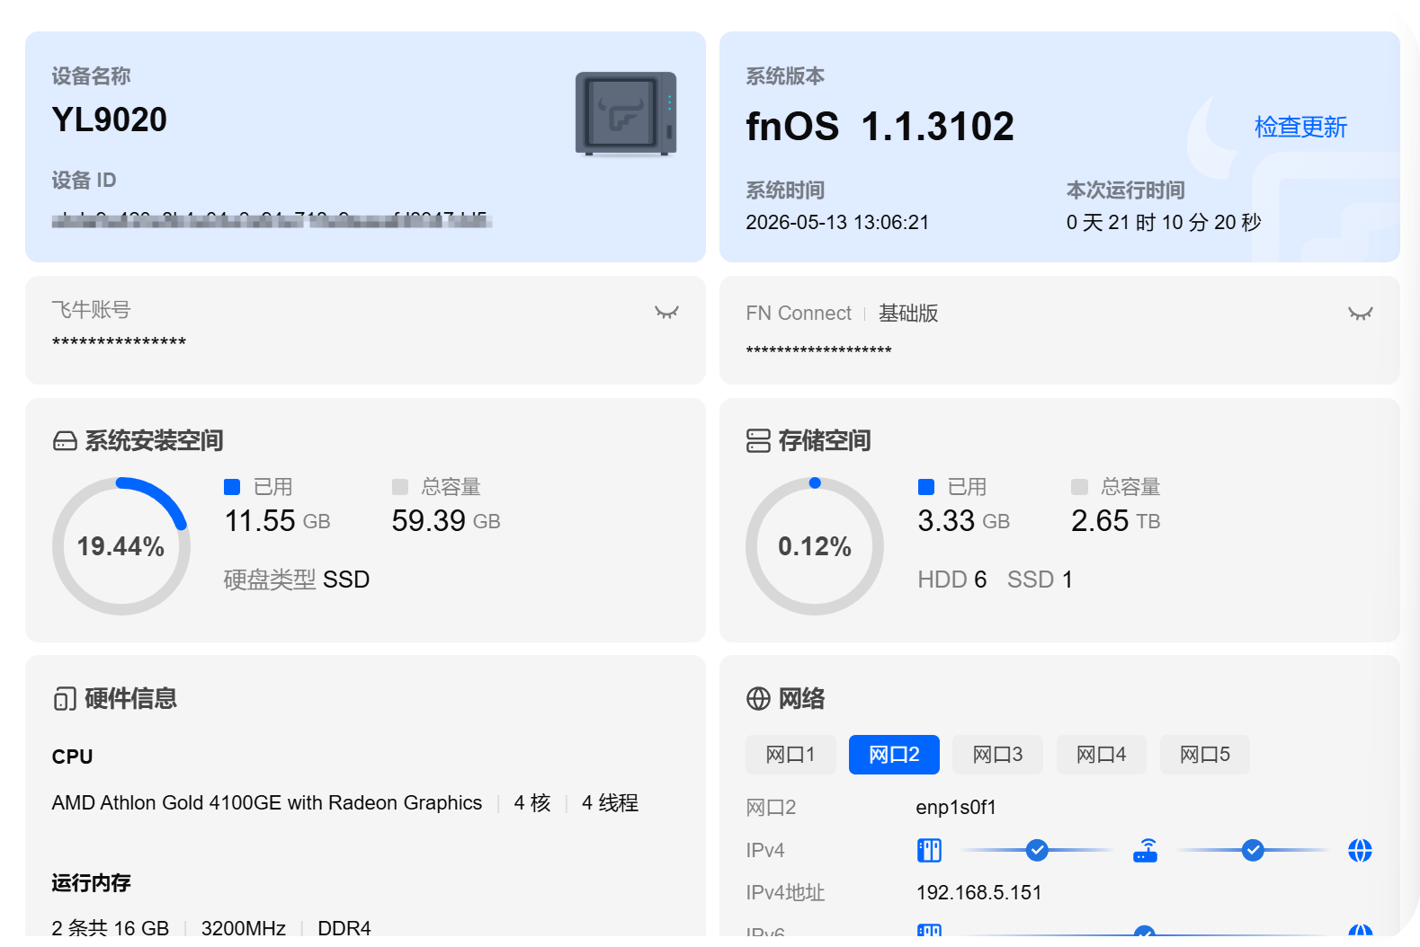
Task: Click CPU model AMD Athlon Gold 4100GE
Action: [267, 803]
